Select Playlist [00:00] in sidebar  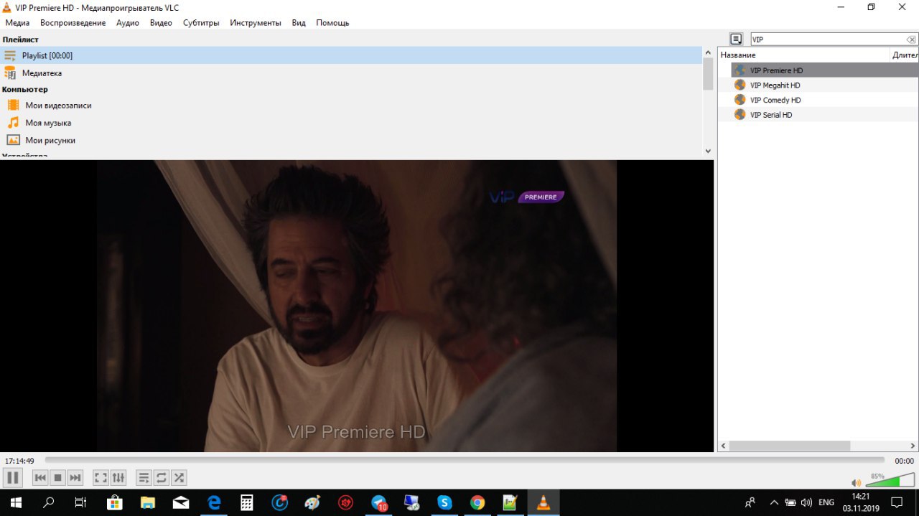(351, 55)
